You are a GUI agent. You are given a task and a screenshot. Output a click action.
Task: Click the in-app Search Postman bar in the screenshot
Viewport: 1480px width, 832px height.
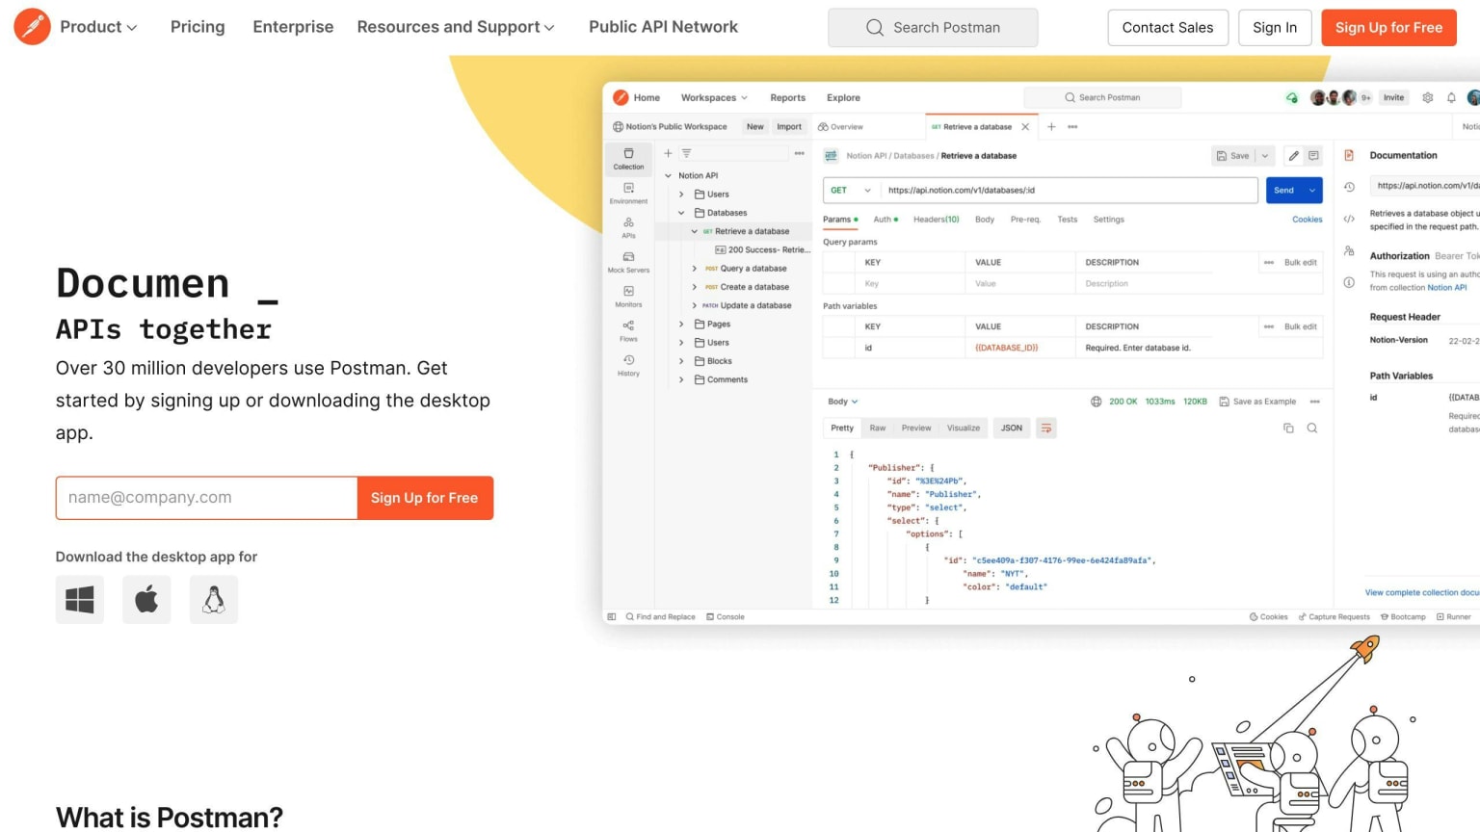tap(1102, 97)
